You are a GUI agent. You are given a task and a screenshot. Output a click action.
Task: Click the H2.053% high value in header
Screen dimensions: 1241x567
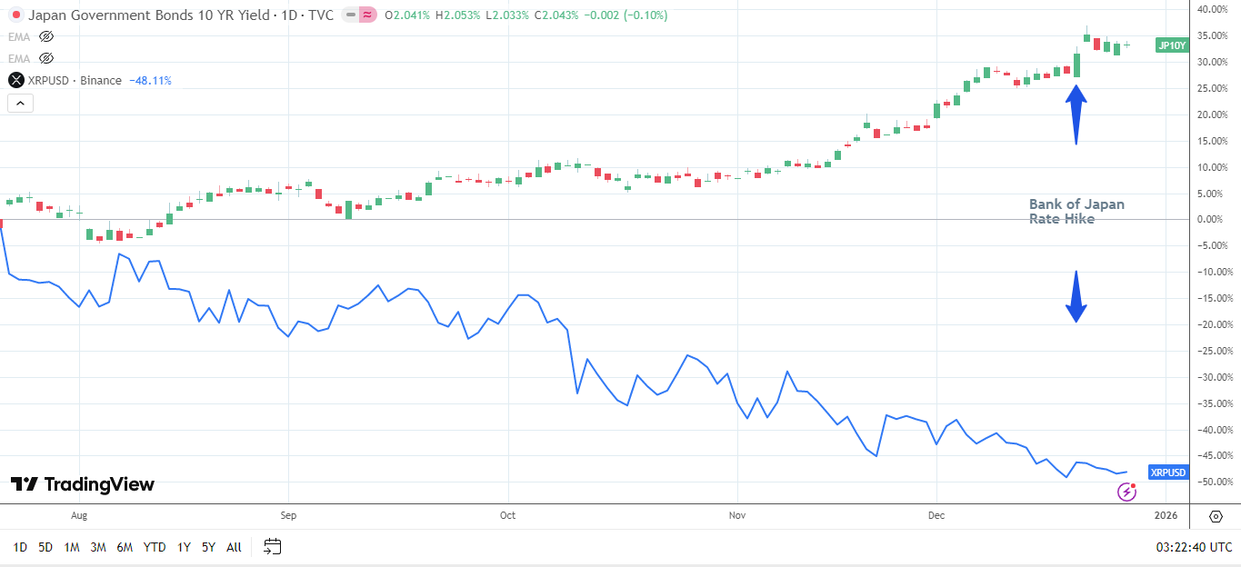(457, 15)
